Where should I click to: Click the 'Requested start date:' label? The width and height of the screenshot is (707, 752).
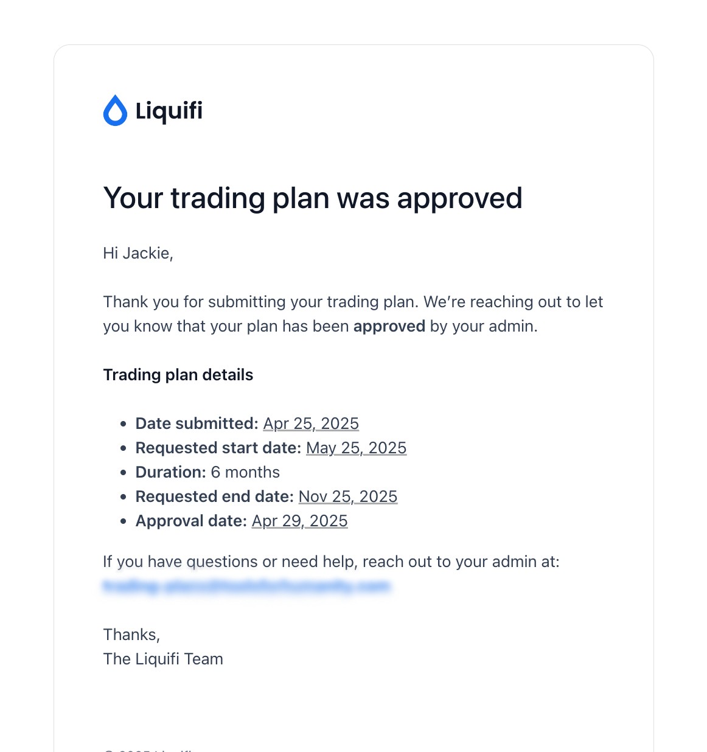click(x=218, y=448)
